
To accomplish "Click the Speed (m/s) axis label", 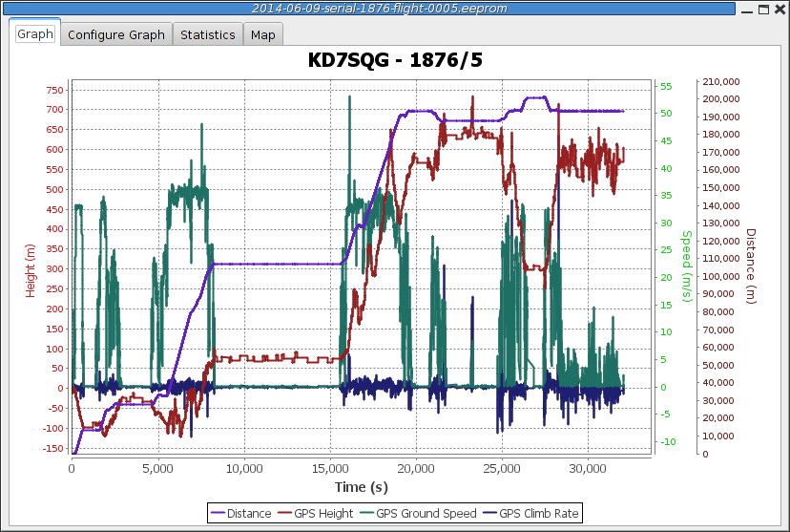I will 687,266.
